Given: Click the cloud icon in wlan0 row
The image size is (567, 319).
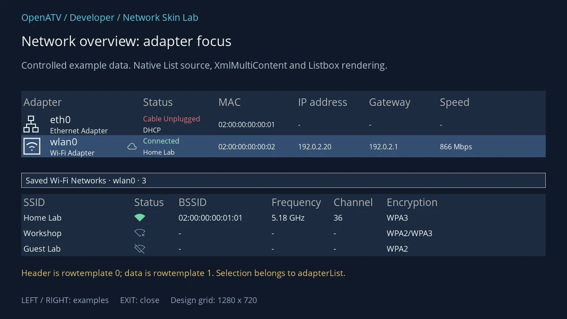Looking at the screenshot, I should pos(132,146).
